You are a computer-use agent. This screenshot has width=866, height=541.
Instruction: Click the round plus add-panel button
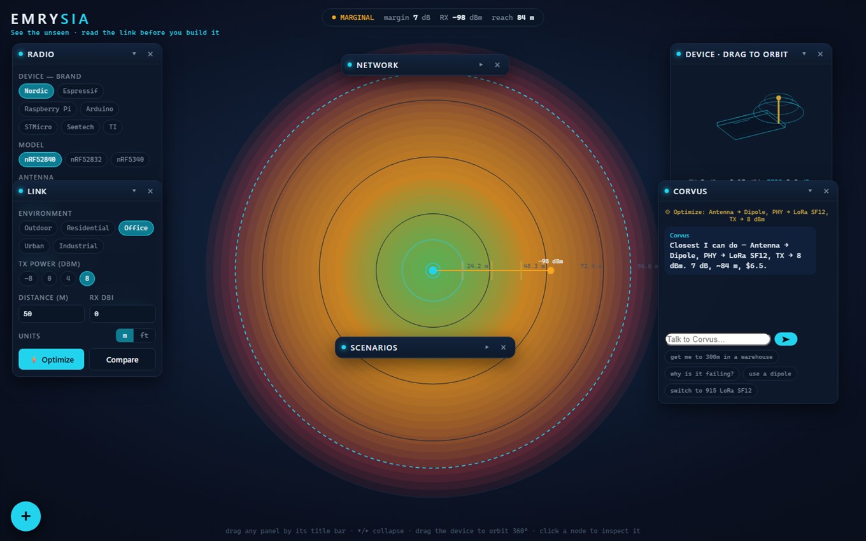25,516
